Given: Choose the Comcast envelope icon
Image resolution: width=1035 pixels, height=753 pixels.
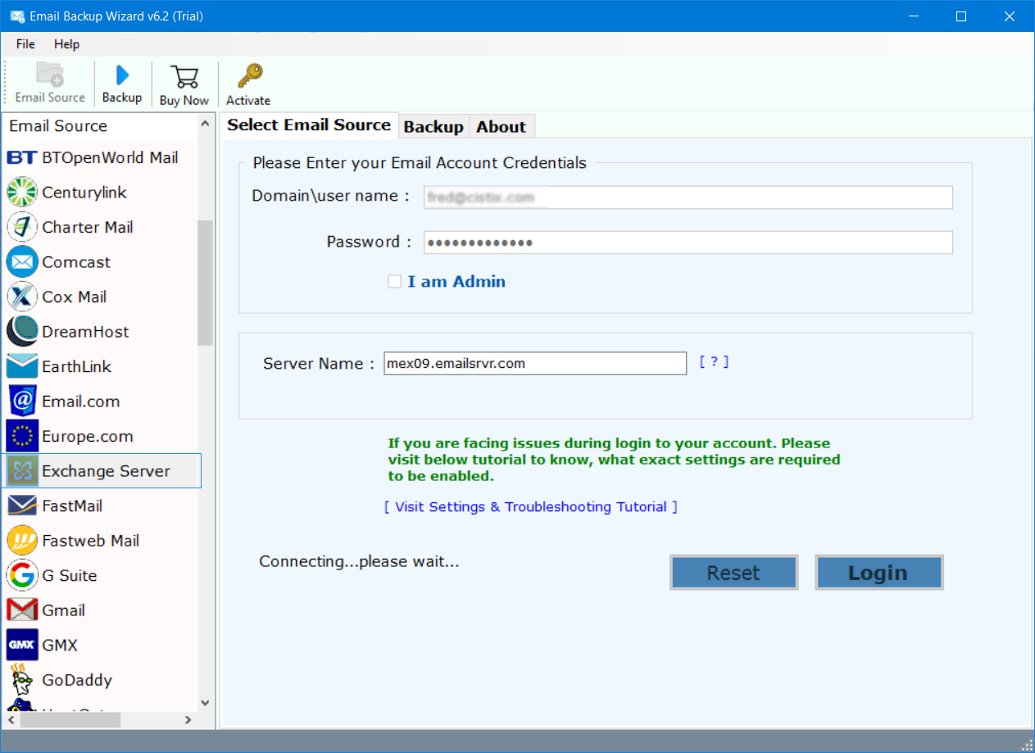Looking at the screenshot, I should pyautogui.click(x=22, y=262).
